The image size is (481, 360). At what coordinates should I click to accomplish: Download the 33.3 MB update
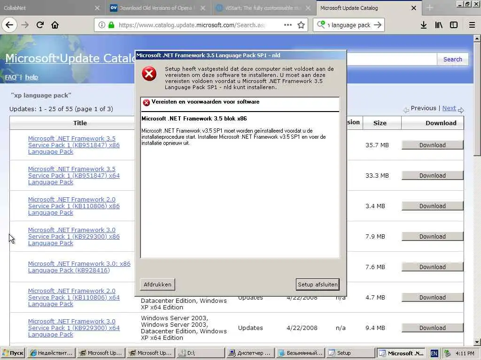(x=433, y=175)
